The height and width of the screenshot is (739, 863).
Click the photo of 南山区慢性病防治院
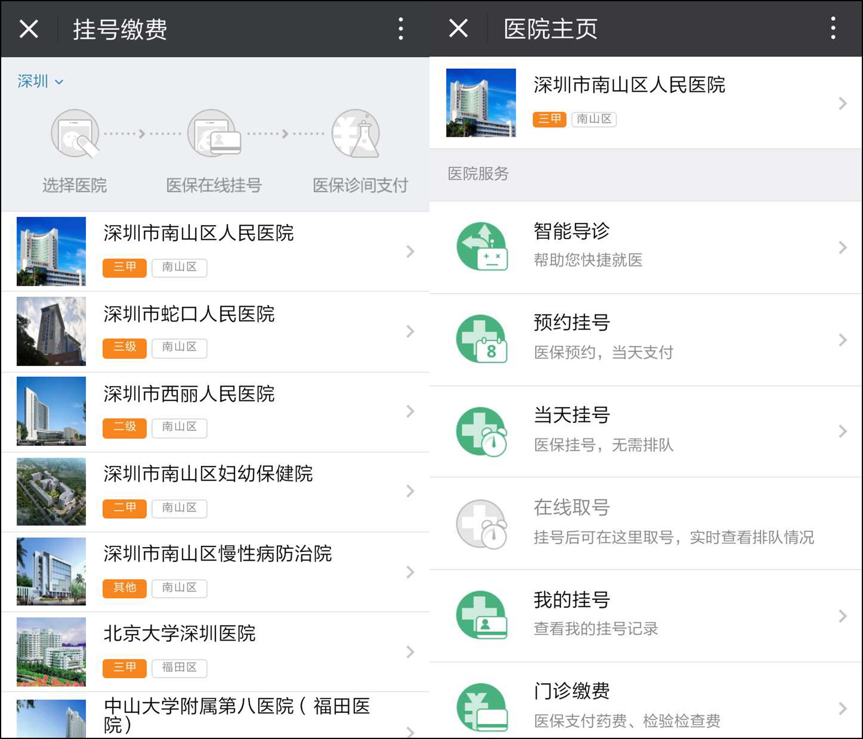pyautogui.click(x=51, y=571)
